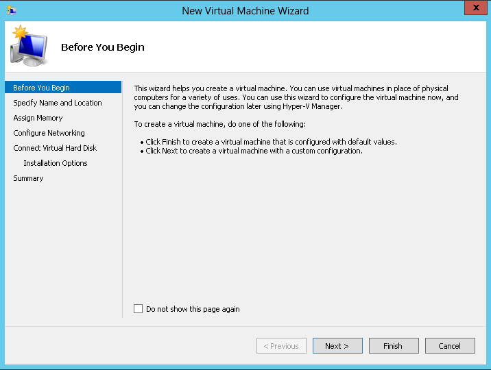Click the 'New Virtual Machine Wizard' title text

click(x=245, y=11)
